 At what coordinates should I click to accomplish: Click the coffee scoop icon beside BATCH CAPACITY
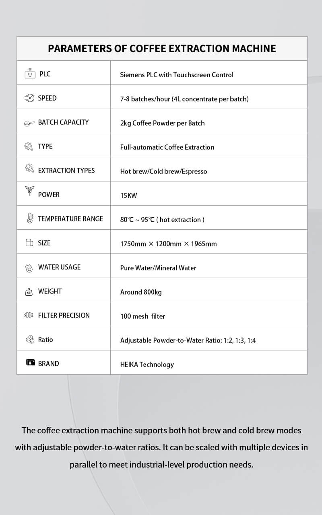click(29, 123)
